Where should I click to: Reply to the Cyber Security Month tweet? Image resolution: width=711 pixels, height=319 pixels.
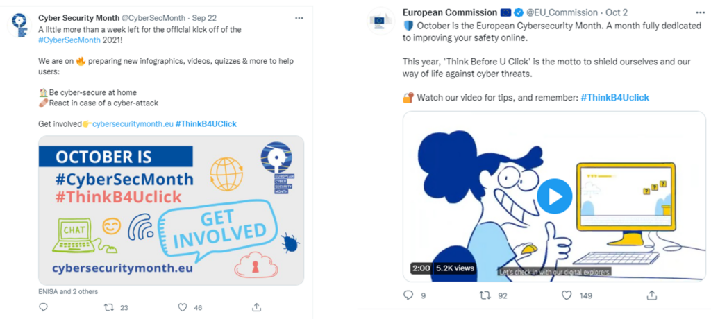(x=44, y=308)
